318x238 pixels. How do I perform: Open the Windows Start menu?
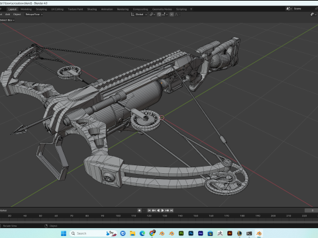[64, 233]
